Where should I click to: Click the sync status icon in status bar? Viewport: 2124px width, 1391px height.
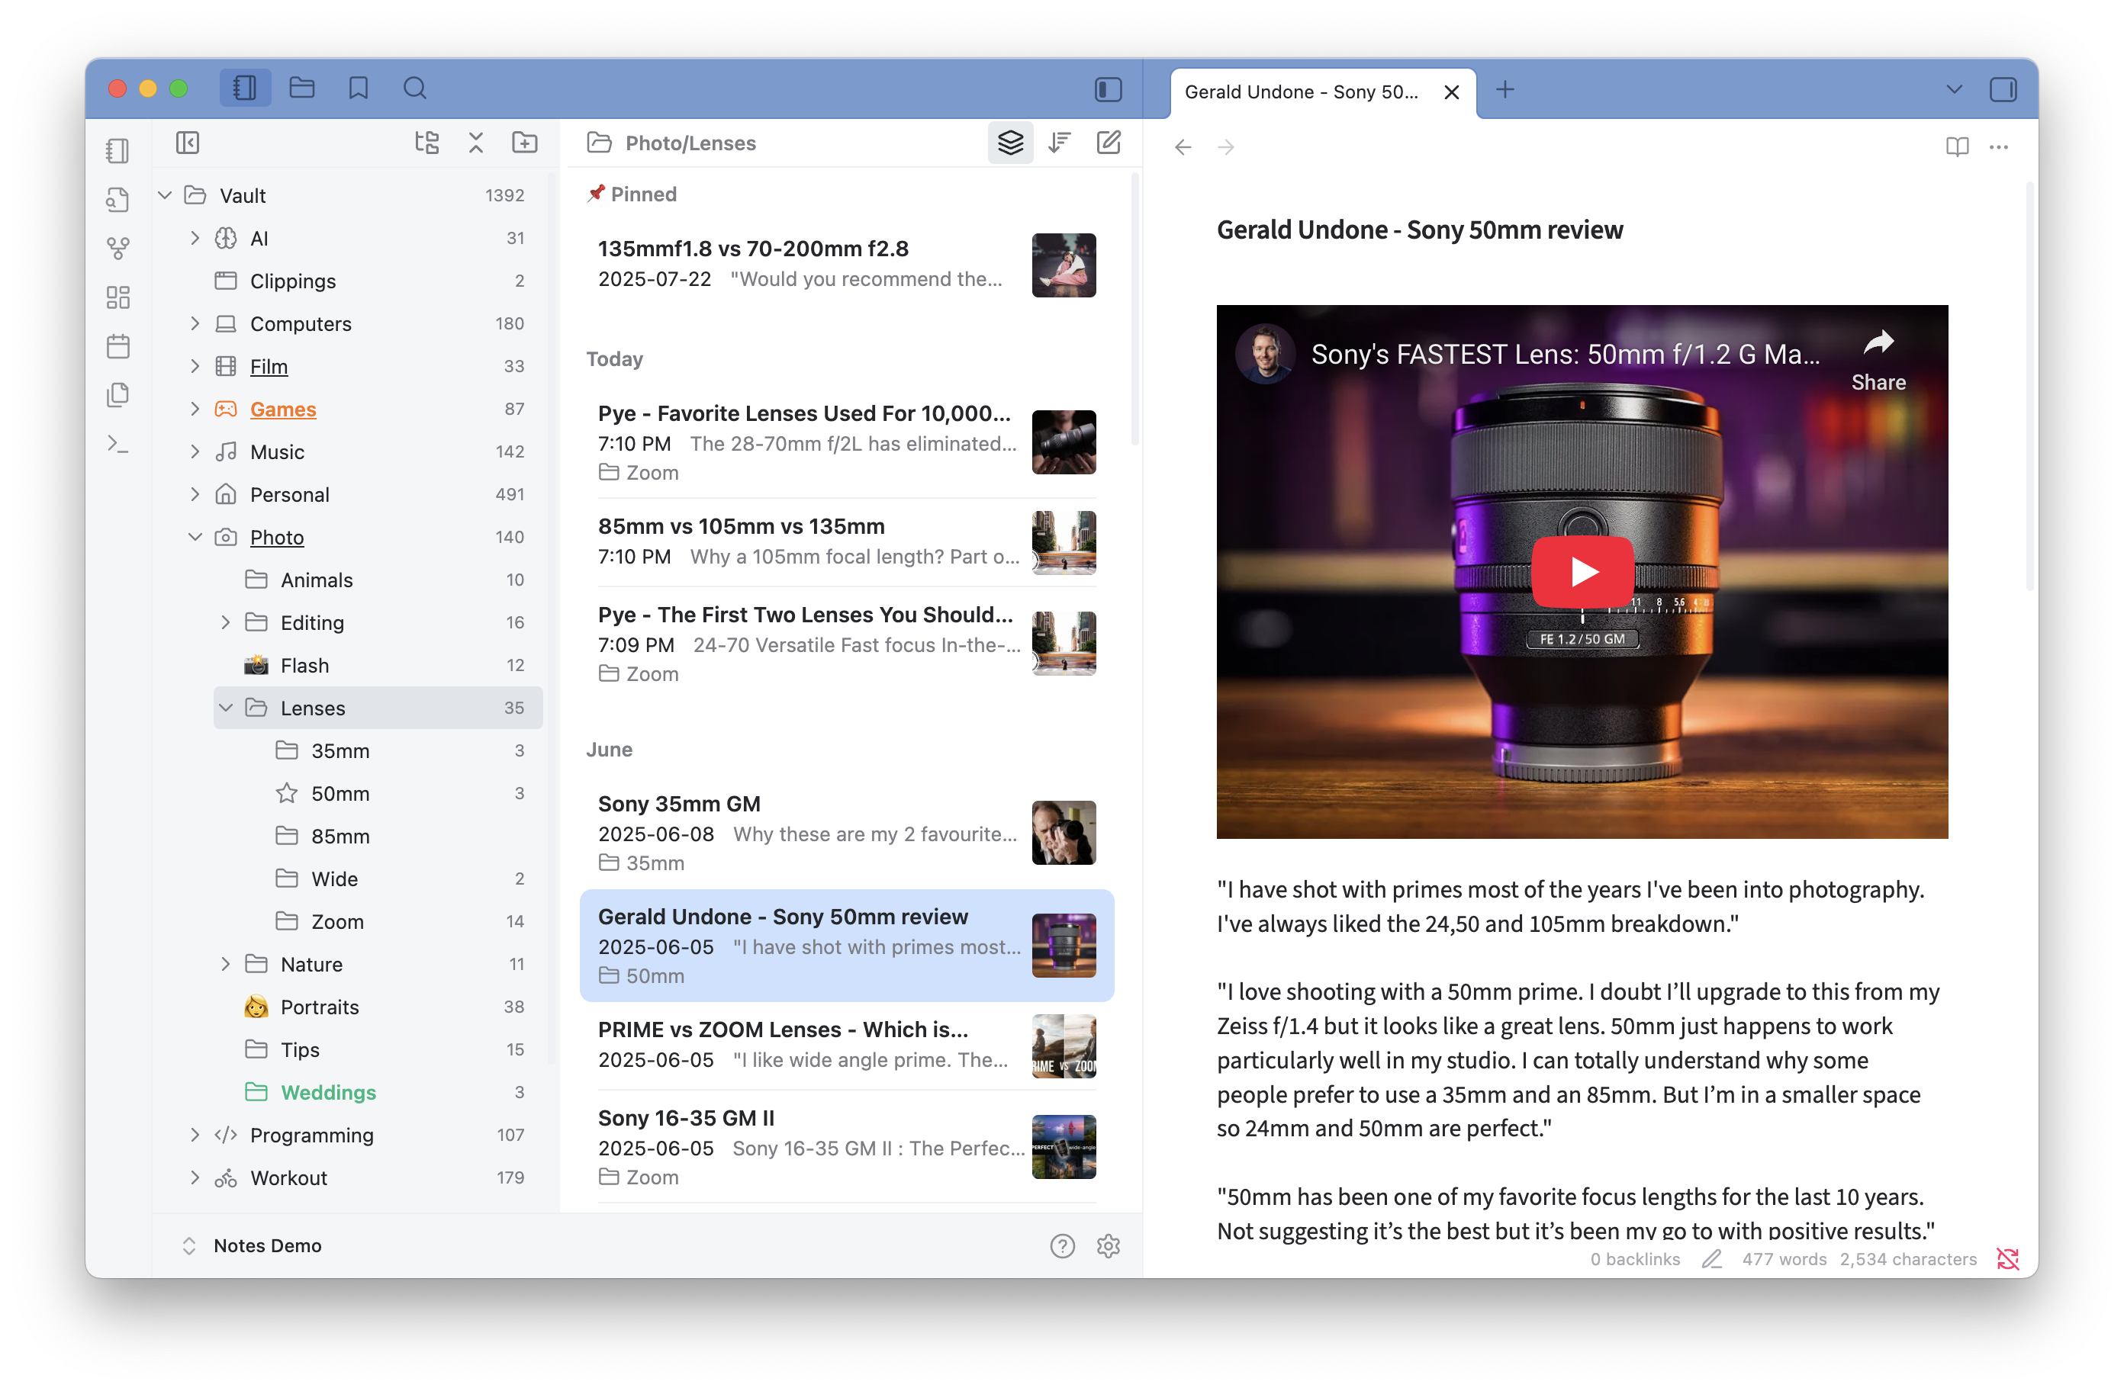click(2008, 1259)
